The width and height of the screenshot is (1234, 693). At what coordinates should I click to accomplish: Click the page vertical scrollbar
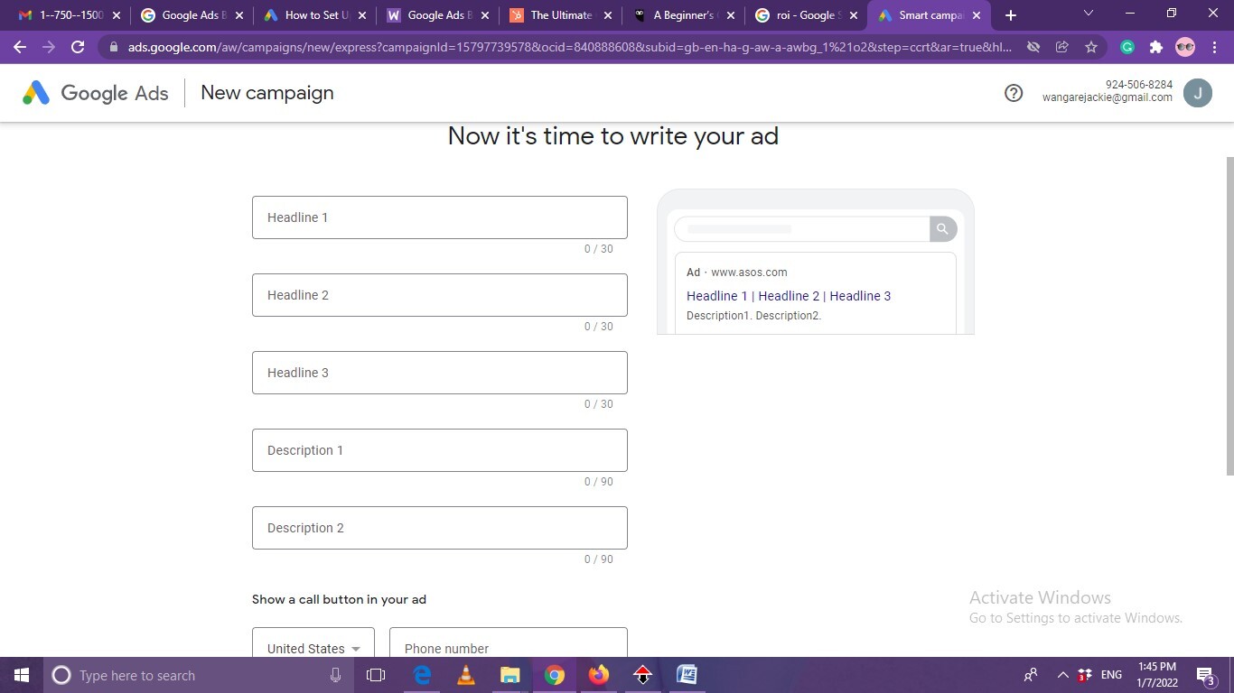[x=1228, y=316]
